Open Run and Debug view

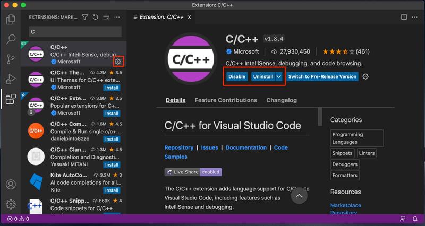coord(10,79)
